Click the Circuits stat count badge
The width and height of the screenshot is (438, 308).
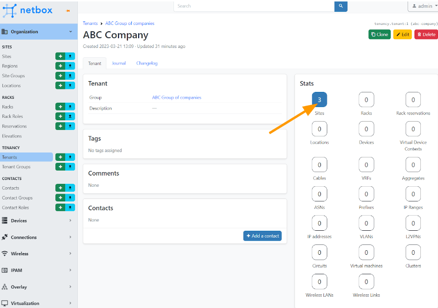coord(319,252)
